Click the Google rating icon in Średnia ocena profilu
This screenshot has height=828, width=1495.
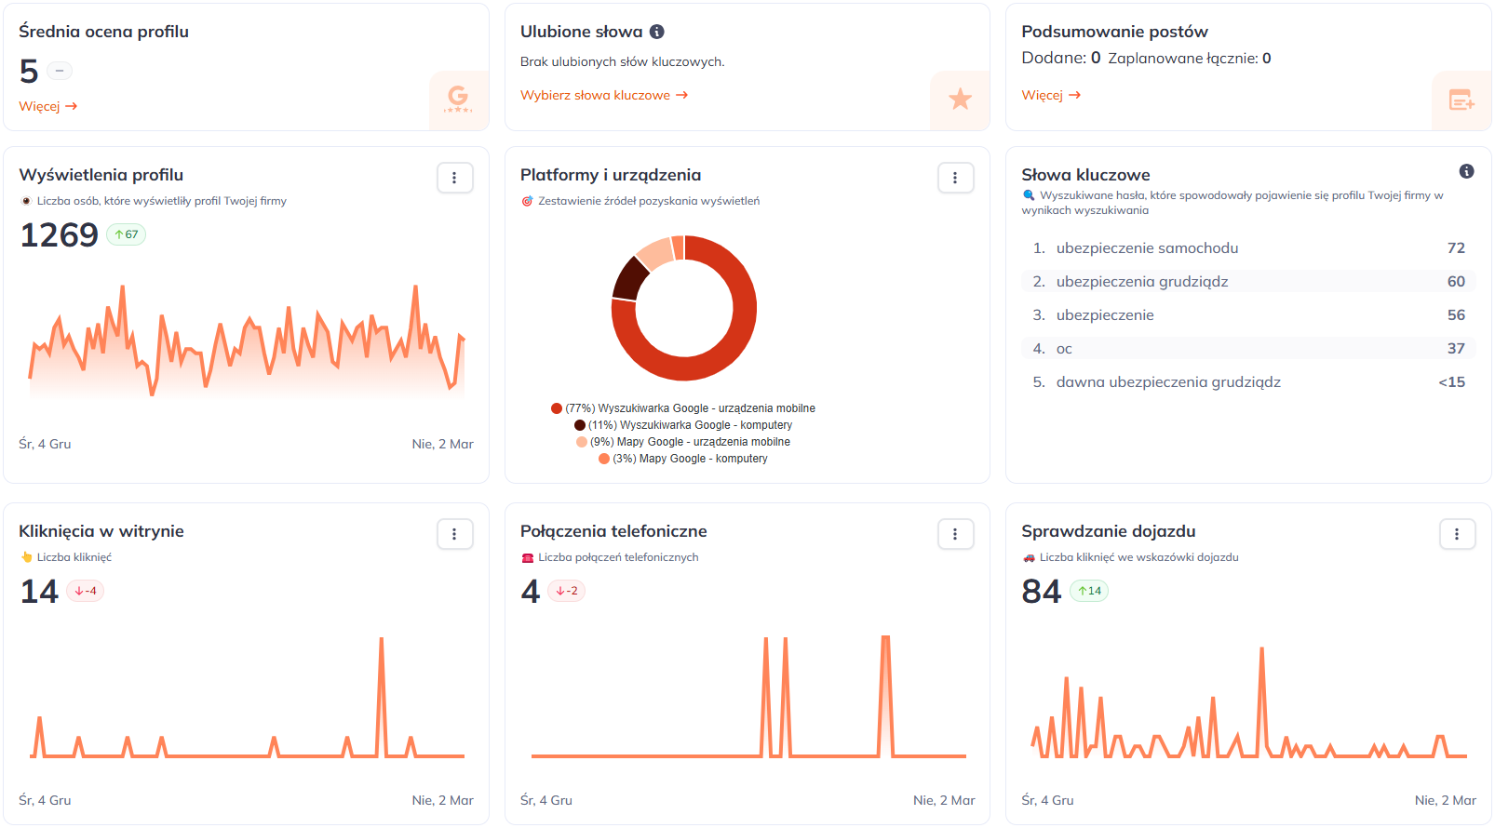pos(458,99)
